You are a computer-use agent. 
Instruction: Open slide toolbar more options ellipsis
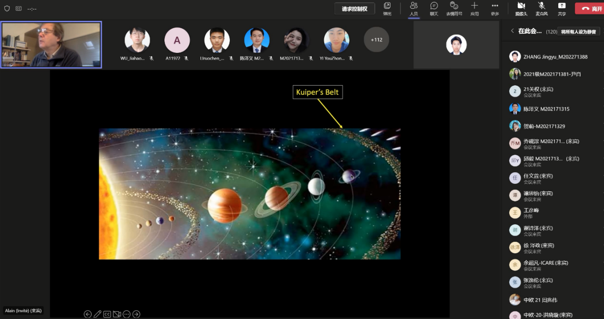pyautogui.click(x=126, y=314)
